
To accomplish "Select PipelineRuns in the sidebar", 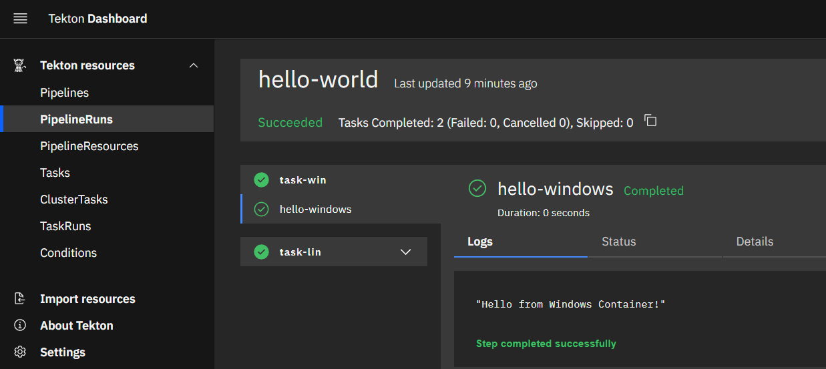I will point(107,119).
